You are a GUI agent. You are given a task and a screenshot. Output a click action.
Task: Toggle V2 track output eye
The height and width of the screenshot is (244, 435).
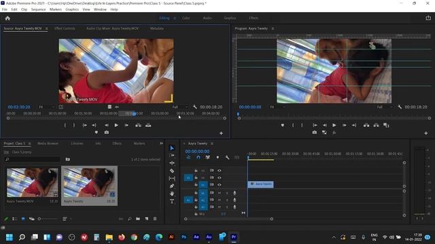point(219,178)
